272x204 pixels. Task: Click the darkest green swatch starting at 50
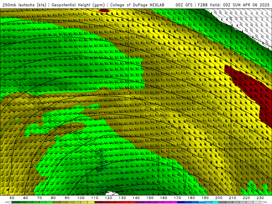click(x=15, y=202)
